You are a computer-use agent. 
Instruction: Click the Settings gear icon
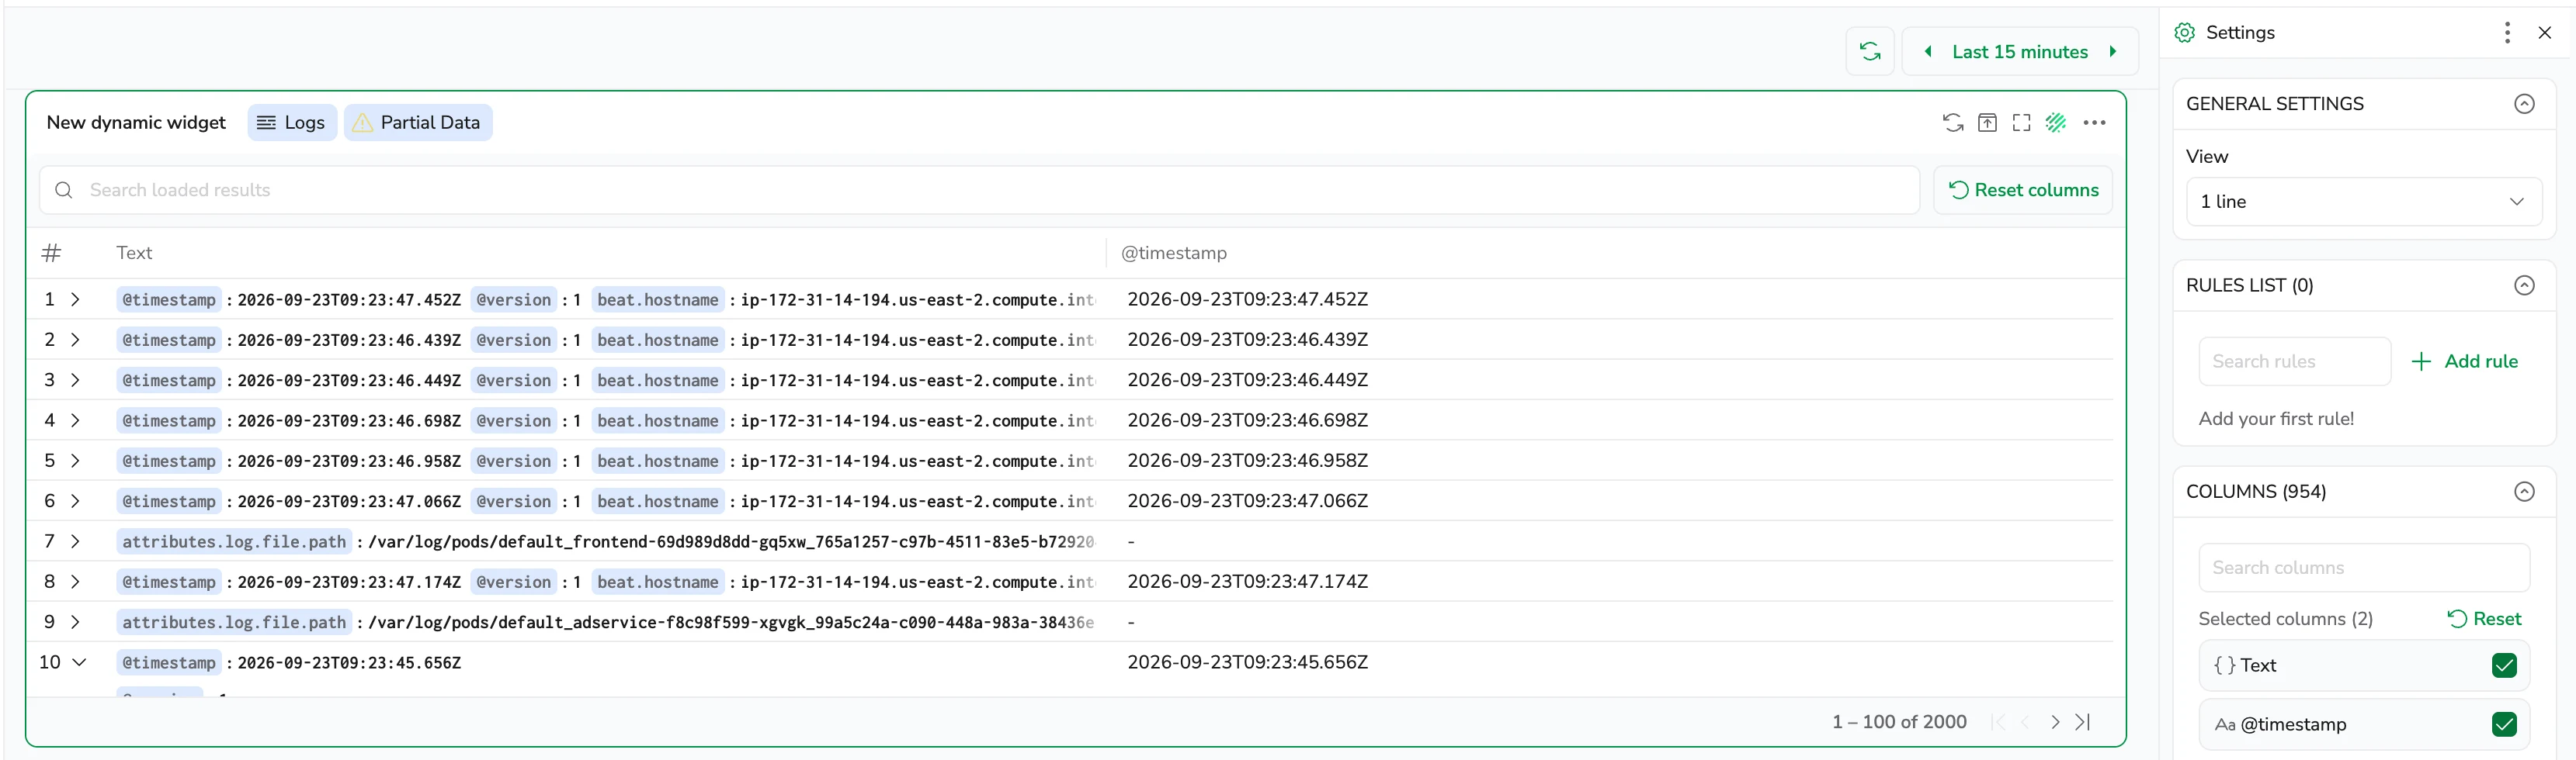[2184, 33]
